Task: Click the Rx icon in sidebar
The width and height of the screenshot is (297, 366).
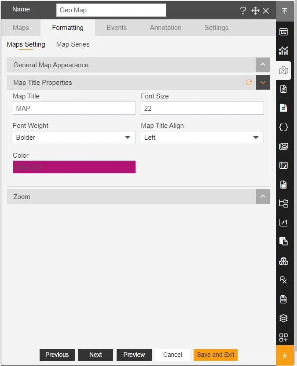Action: point(284,280)
